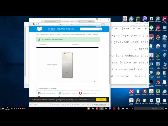Click the Windows Apps breadcrumb link

click(44, 34)
